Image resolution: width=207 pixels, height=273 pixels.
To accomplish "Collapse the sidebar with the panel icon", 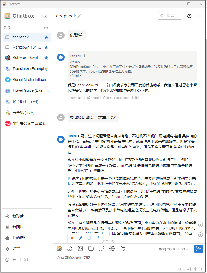I will tap(45, 16).
